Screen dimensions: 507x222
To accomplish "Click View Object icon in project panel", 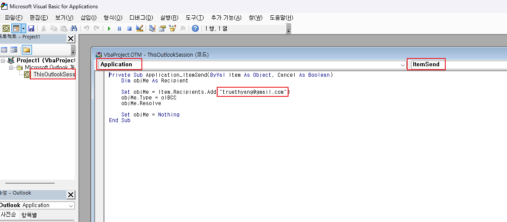I will click(14, 50).
